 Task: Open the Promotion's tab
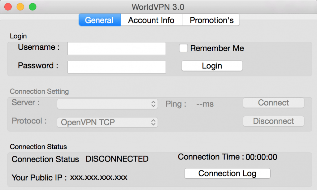tap(211, 20)
